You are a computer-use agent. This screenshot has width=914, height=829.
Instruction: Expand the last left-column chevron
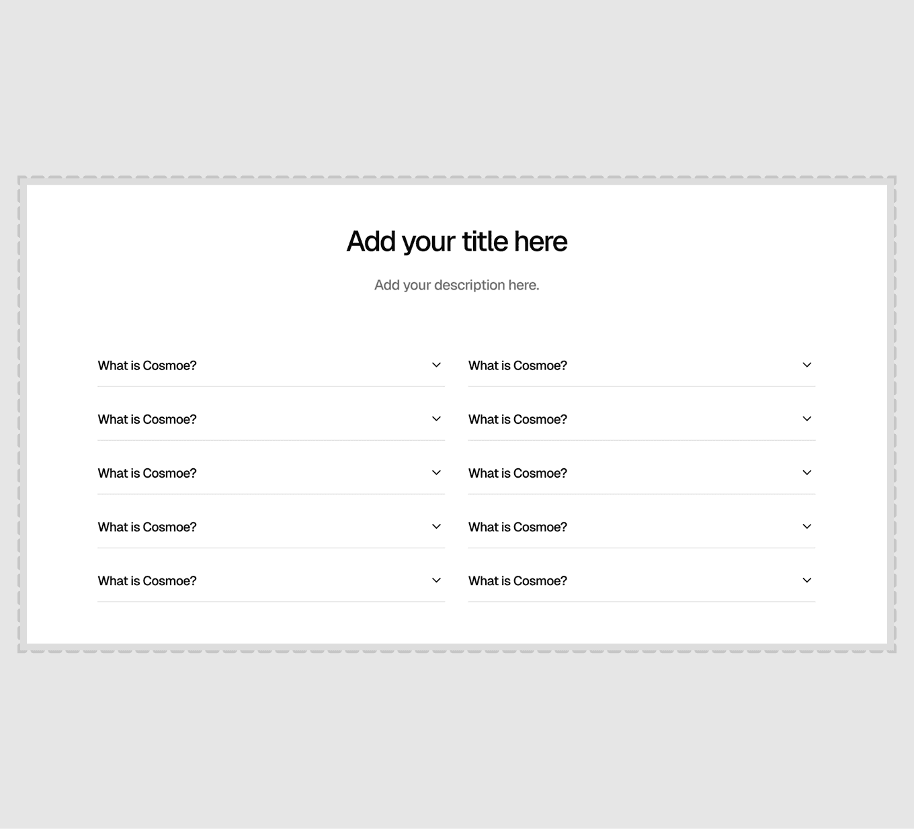pos(436,580)
